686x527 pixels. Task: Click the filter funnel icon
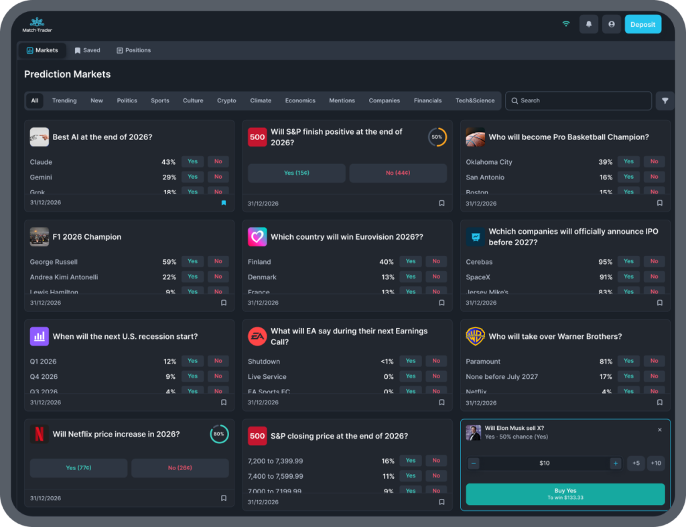point(665,100)
